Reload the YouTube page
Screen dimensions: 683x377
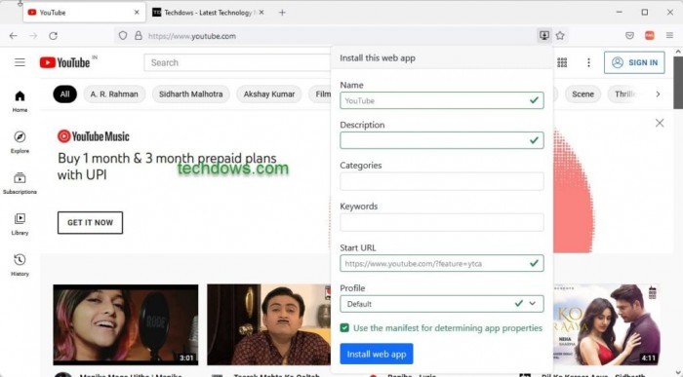53,36
